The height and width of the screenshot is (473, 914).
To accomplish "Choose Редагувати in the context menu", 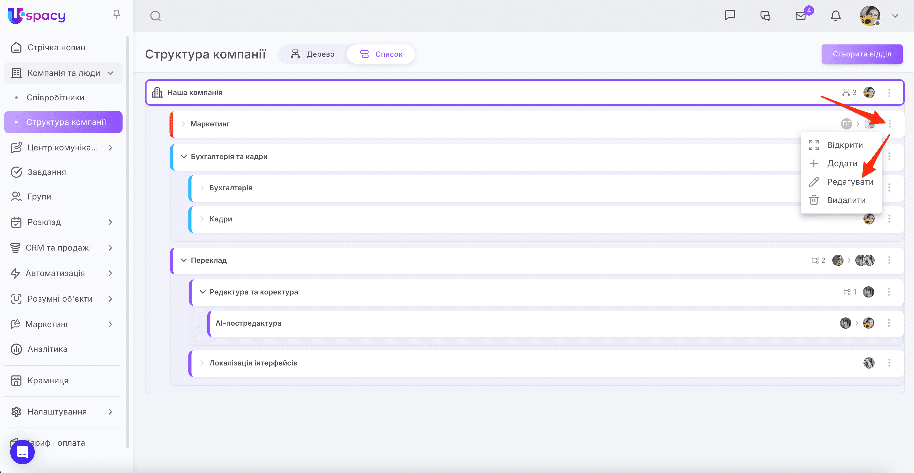I will pyautogui.click(x=850, y=182).
